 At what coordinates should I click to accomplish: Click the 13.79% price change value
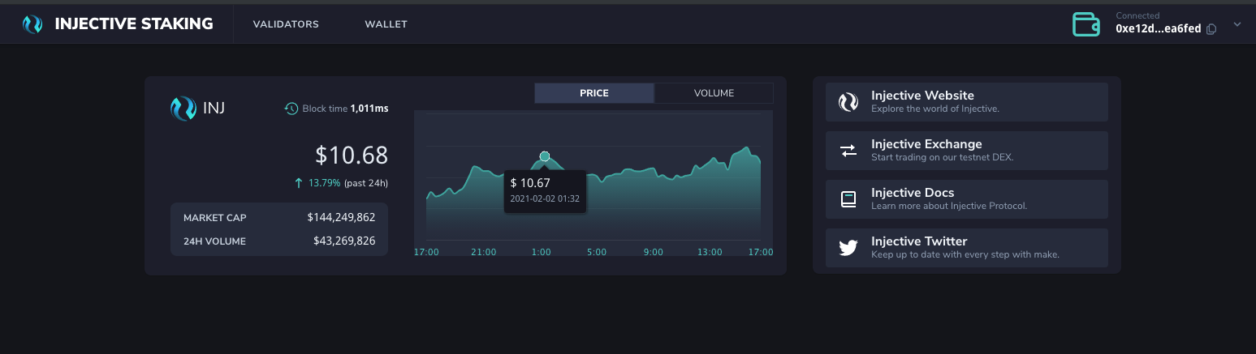[x=324, y=183]
